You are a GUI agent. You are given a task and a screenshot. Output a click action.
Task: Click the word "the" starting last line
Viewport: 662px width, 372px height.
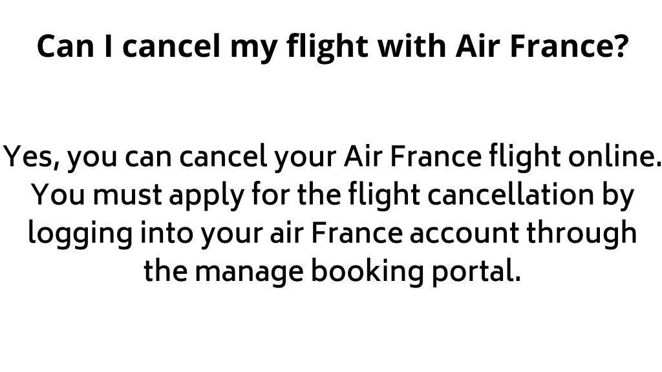coord(165,271)
